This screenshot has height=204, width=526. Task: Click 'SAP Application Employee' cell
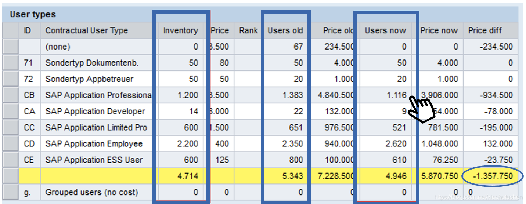[97, 143]
